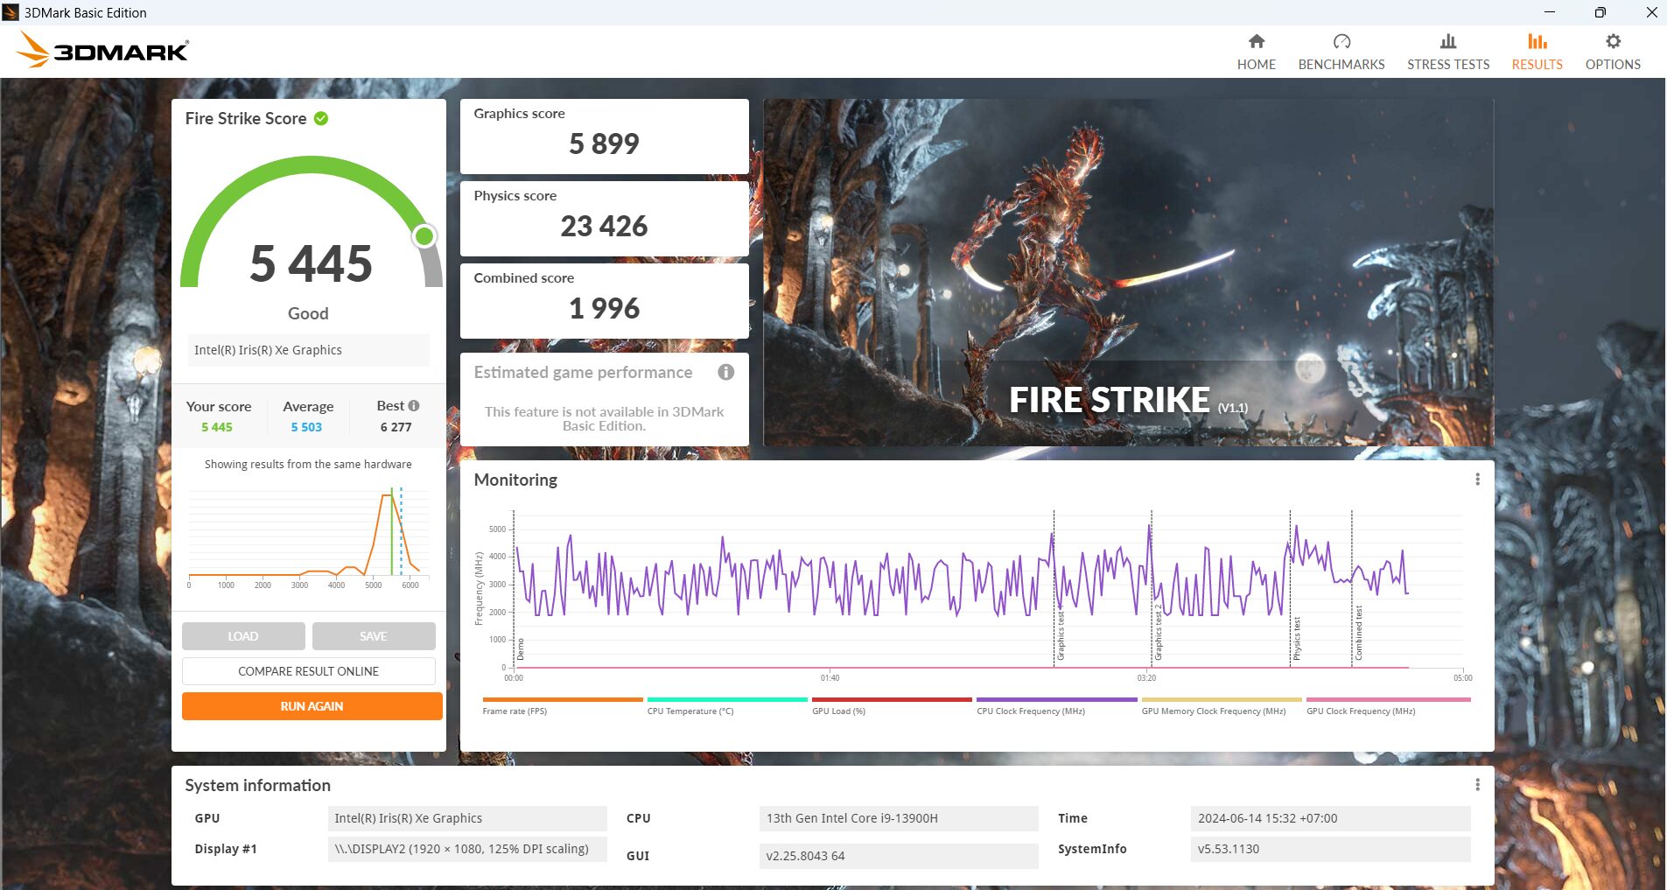
Task: Click the score distribution chart
Action: pyautogui.click(x=308, y=538)
